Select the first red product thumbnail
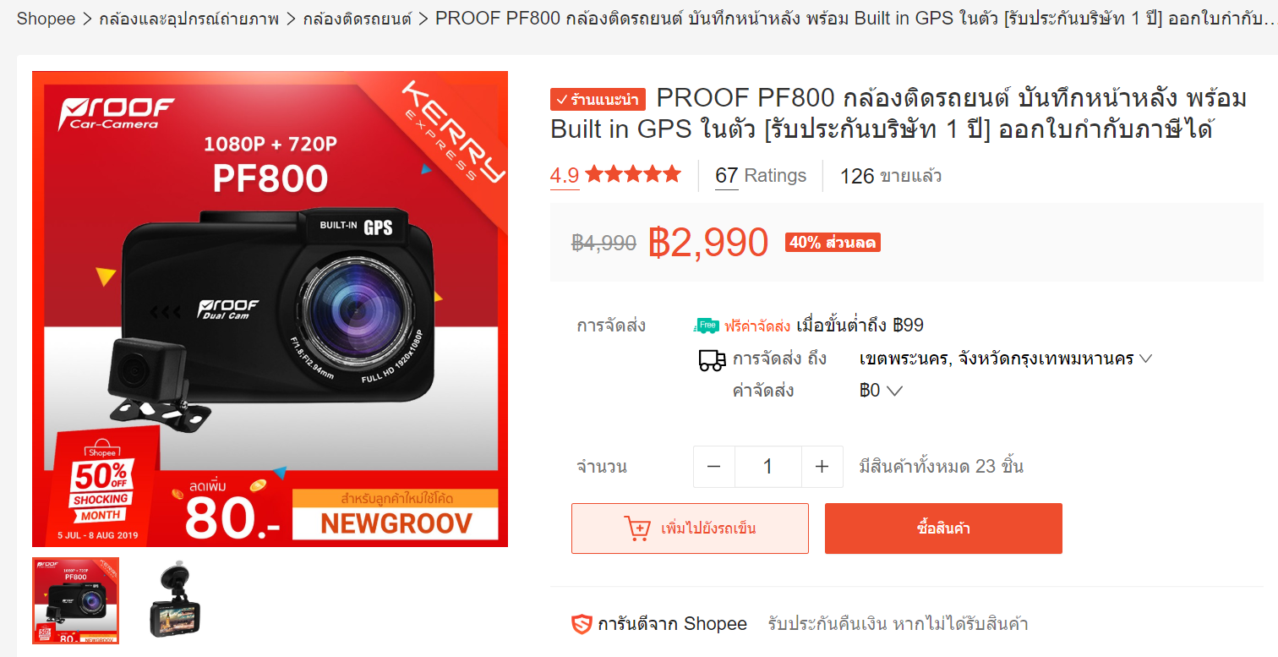Screen dimensions: 1278x657 point(76,601)
